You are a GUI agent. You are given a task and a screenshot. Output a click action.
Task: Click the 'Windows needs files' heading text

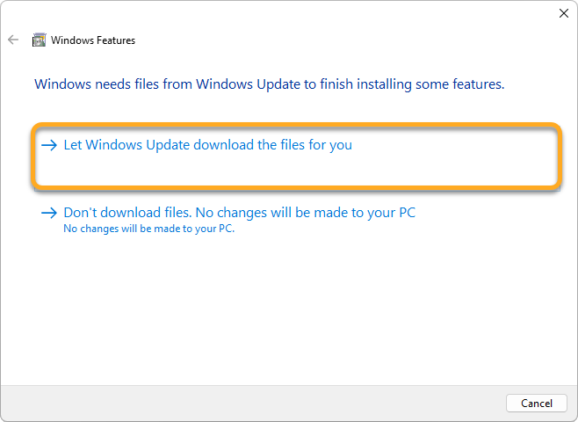click(269, 85)
